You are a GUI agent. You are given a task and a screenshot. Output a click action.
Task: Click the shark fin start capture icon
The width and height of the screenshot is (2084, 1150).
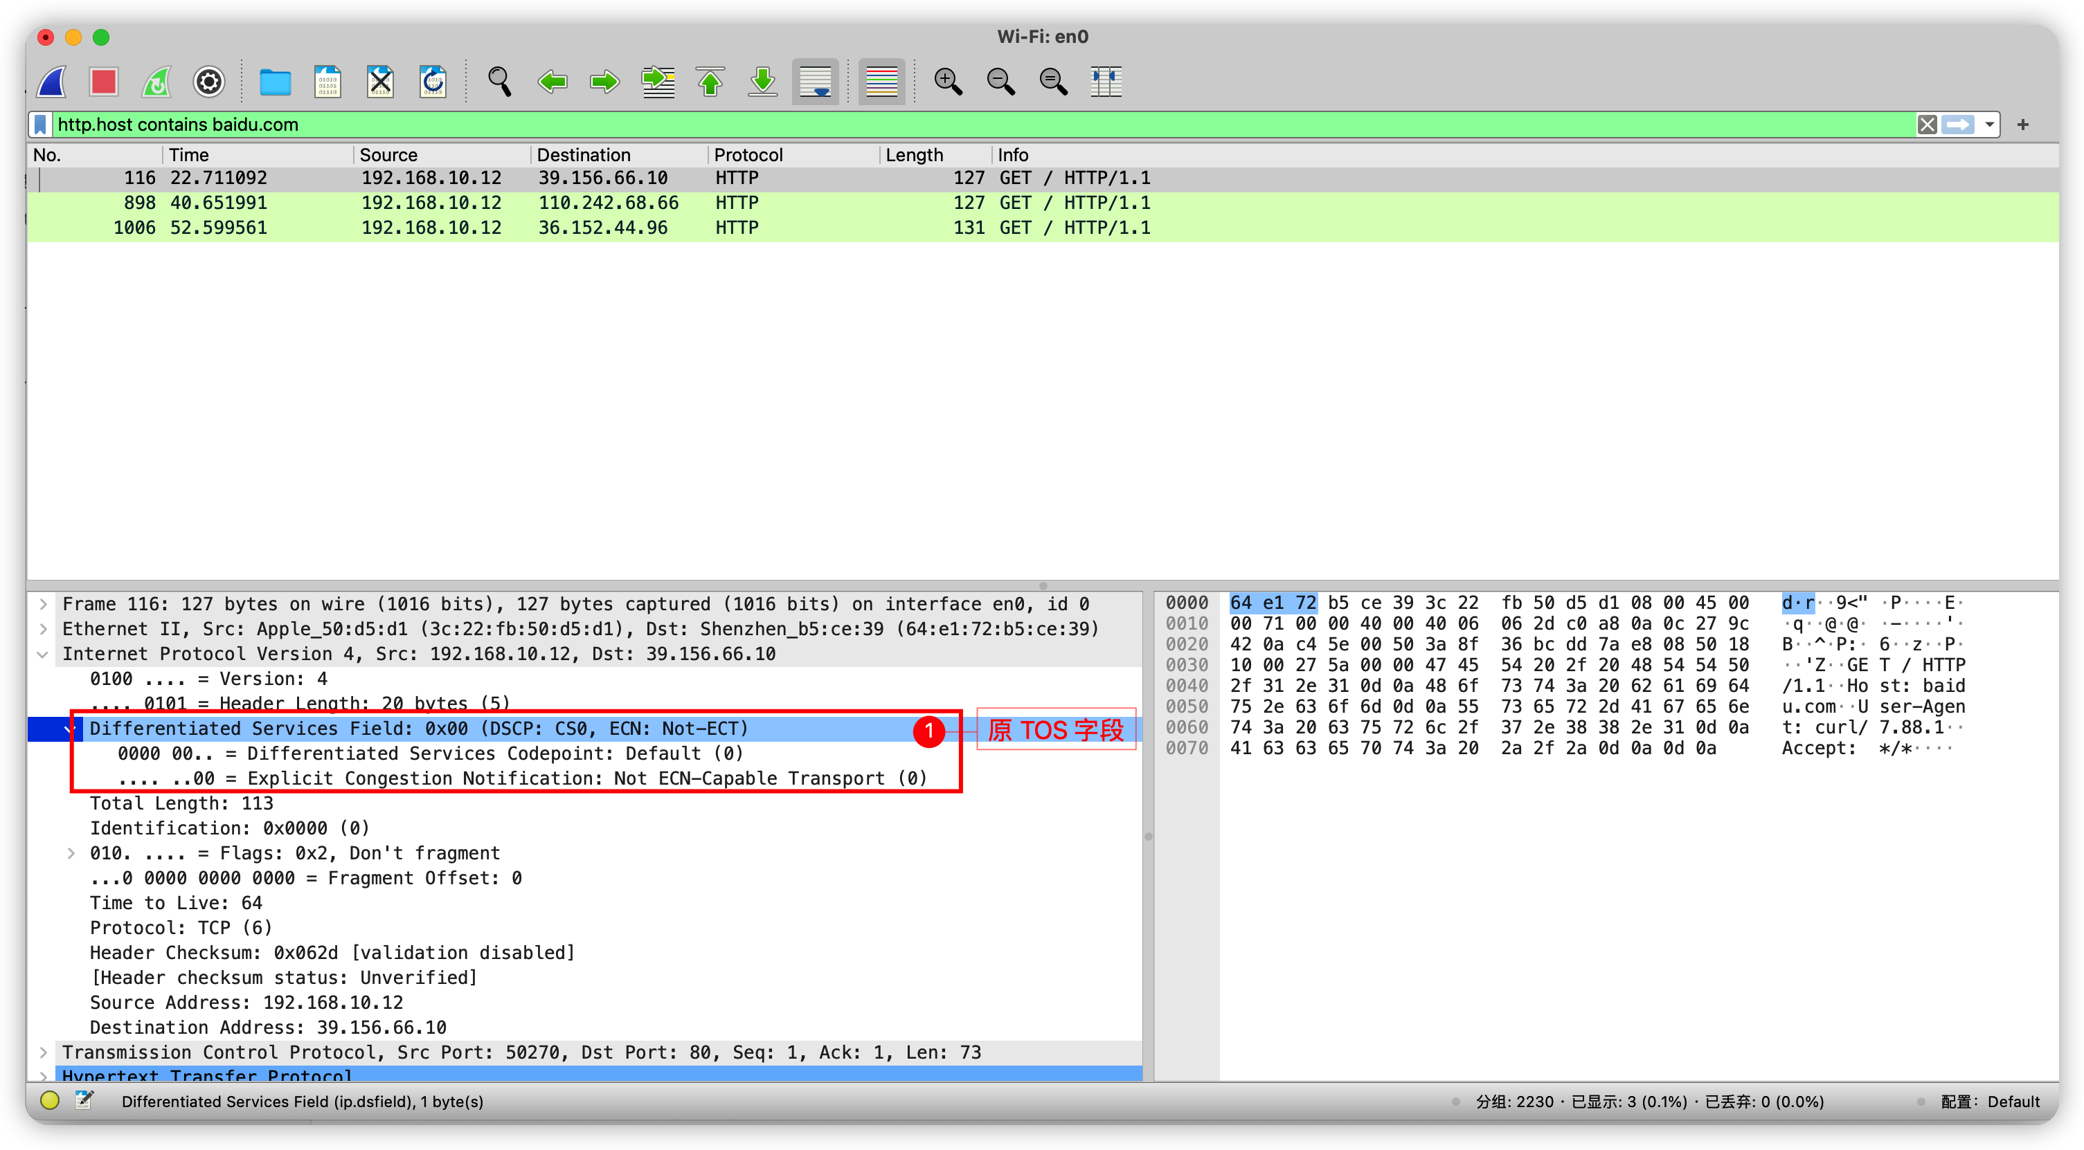click(53, 82)
